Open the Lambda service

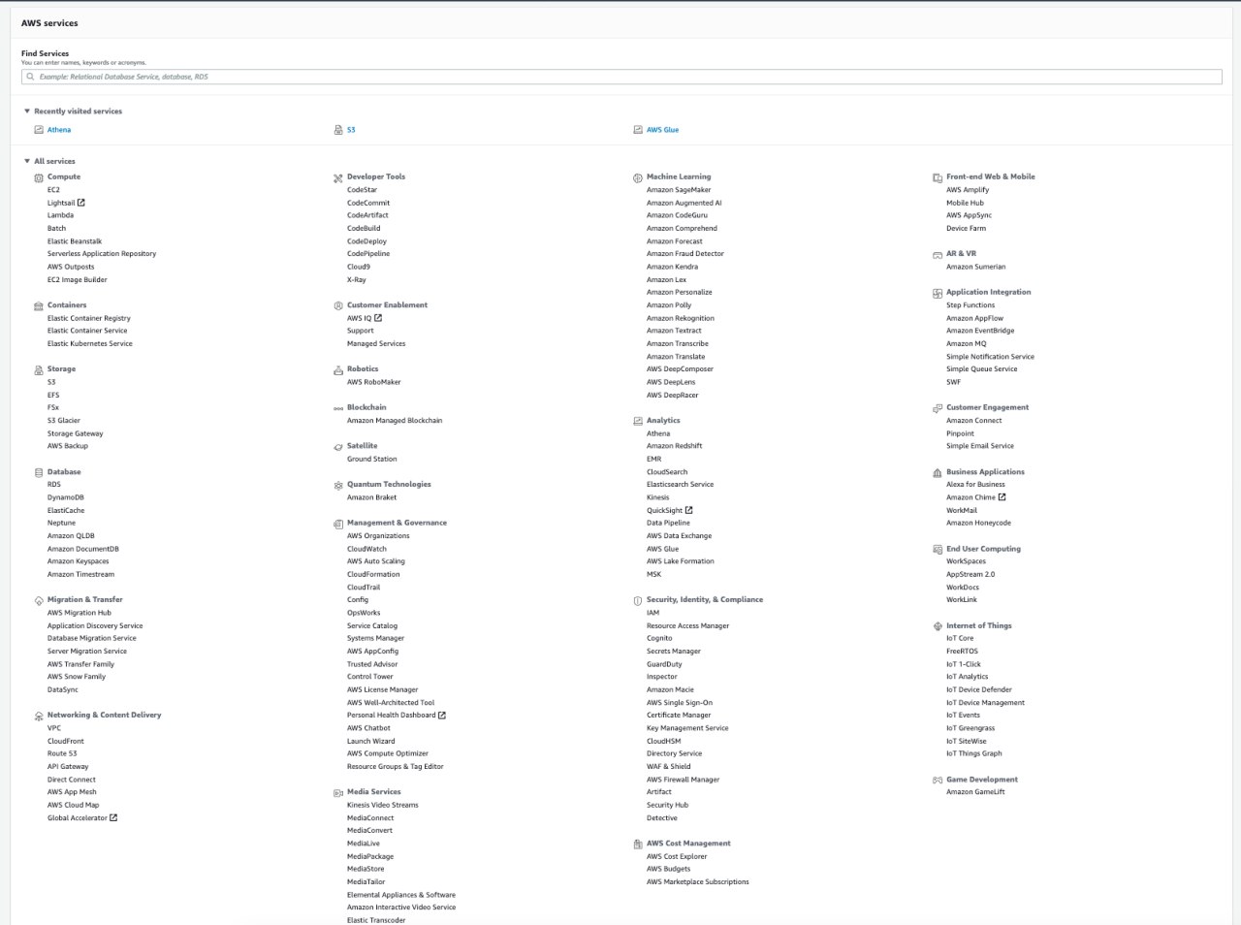coord(60,215)
